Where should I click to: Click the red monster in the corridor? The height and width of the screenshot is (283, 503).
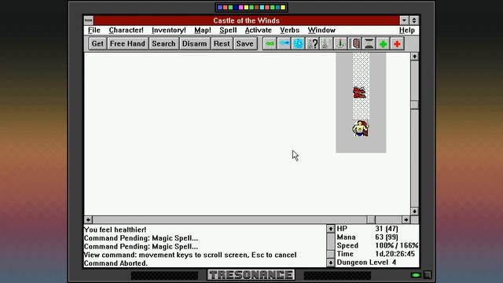(x=359, y=93)
